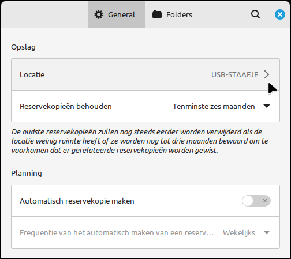Expand the Wekelijks frequency dropdown
Viewport: 291px width, 259px height.
point(247,232)
